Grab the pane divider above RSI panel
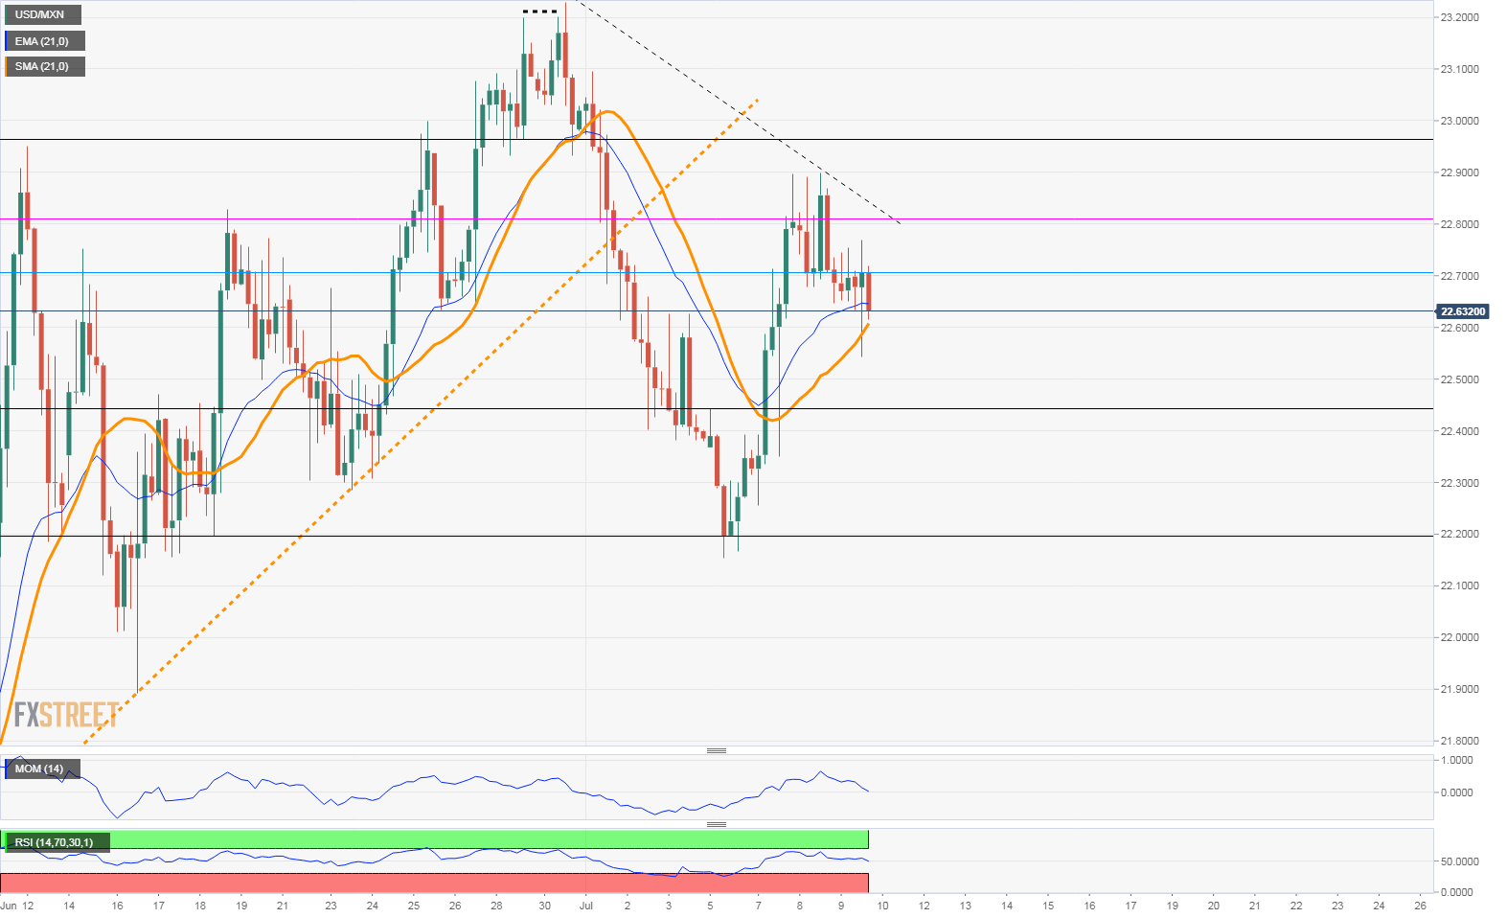Screen dimensions: 1507x918 717,824
